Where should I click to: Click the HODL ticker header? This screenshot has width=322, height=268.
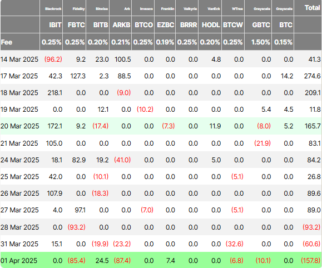pyautogui.click(x=211, y=25)
